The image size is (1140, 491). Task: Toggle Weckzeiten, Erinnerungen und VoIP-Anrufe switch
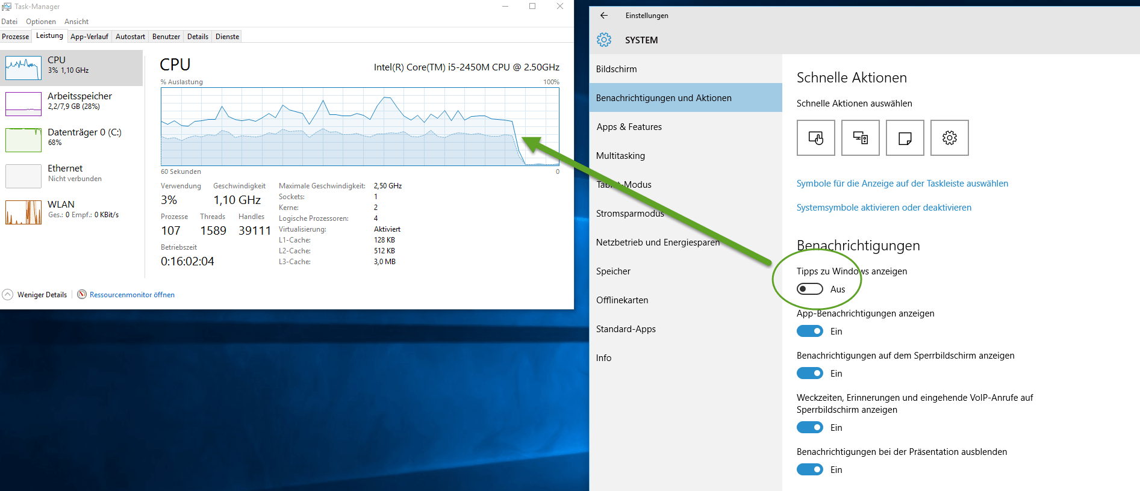pyautogui.click(x=809, y=427)
